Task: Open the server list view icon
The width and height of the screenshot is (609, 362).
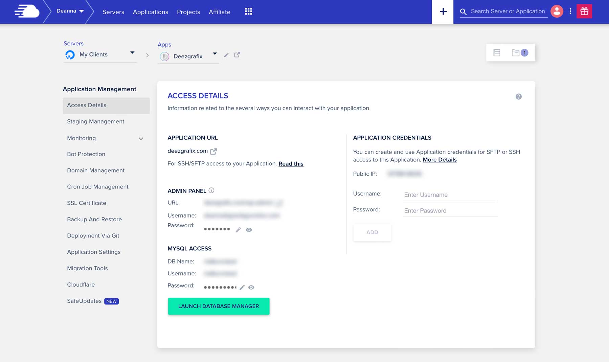Action: click(497, 52)
